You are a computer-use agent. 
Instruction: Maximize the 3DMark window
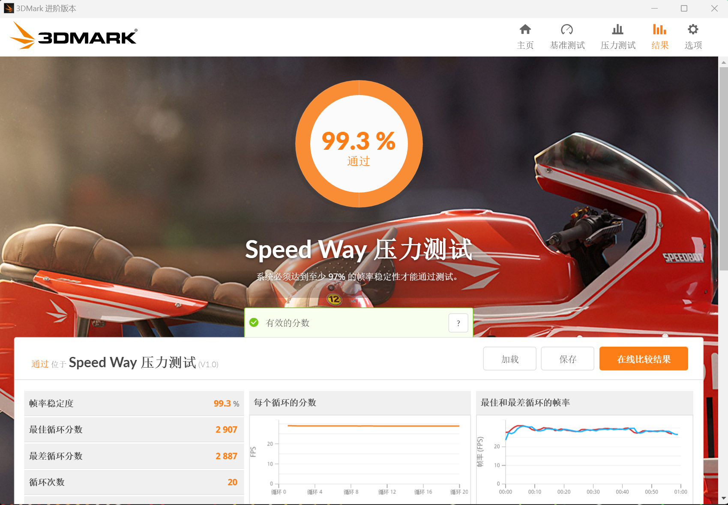(684, 8)
